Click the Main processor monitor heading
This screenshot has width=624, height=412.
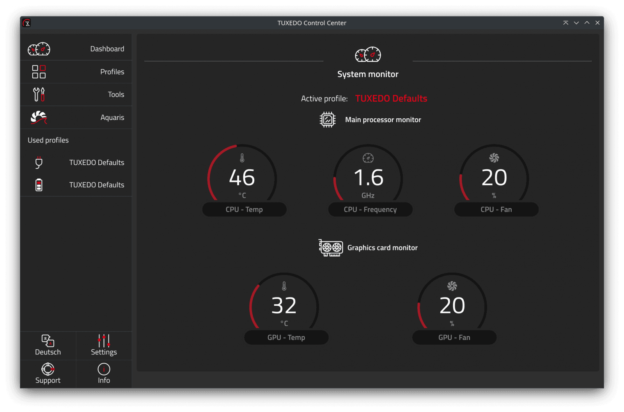click(383, 120)
